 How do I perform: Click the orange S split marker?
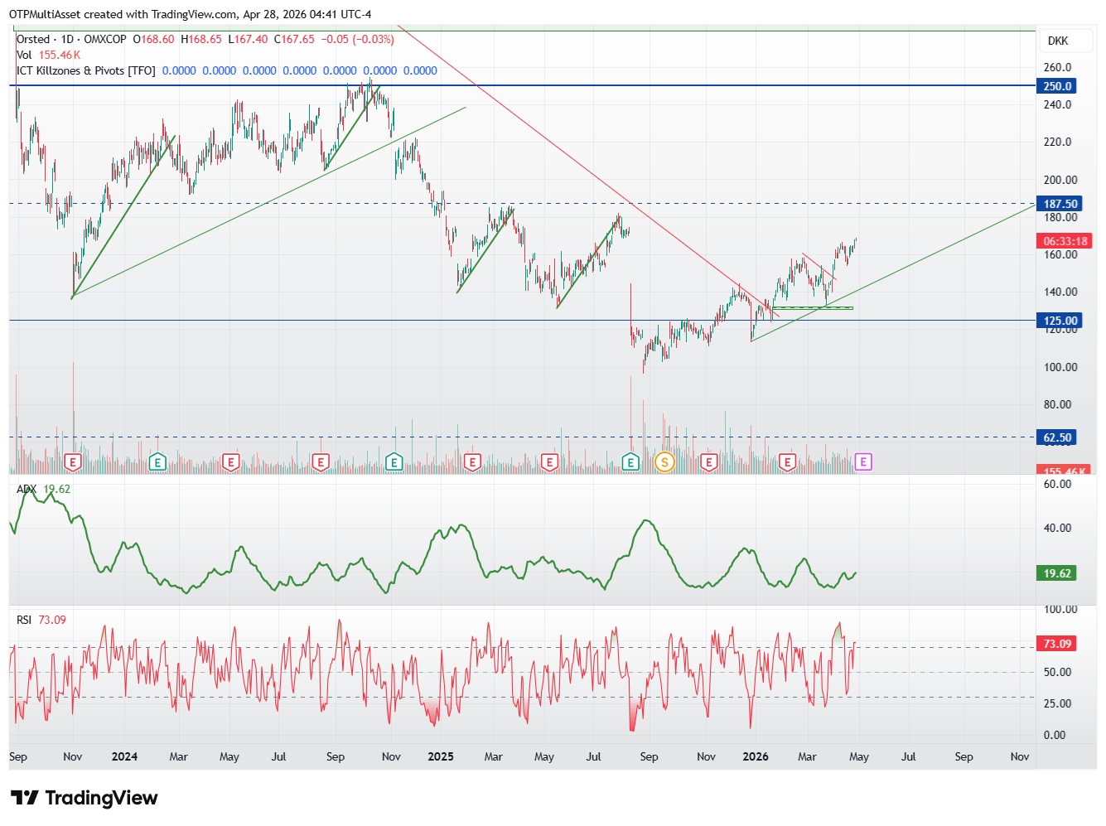tap(664, 462)
